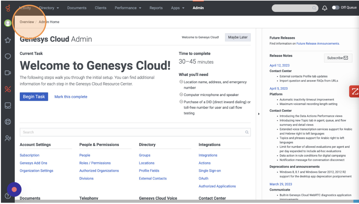
Task: Open the red Calls phone icon
Action: click(8, 89)
